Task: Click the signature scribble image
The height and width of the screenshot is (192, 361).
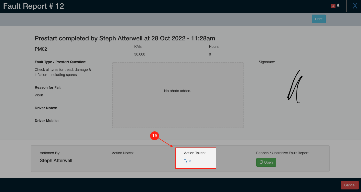Action: click(x=295, y=86)
